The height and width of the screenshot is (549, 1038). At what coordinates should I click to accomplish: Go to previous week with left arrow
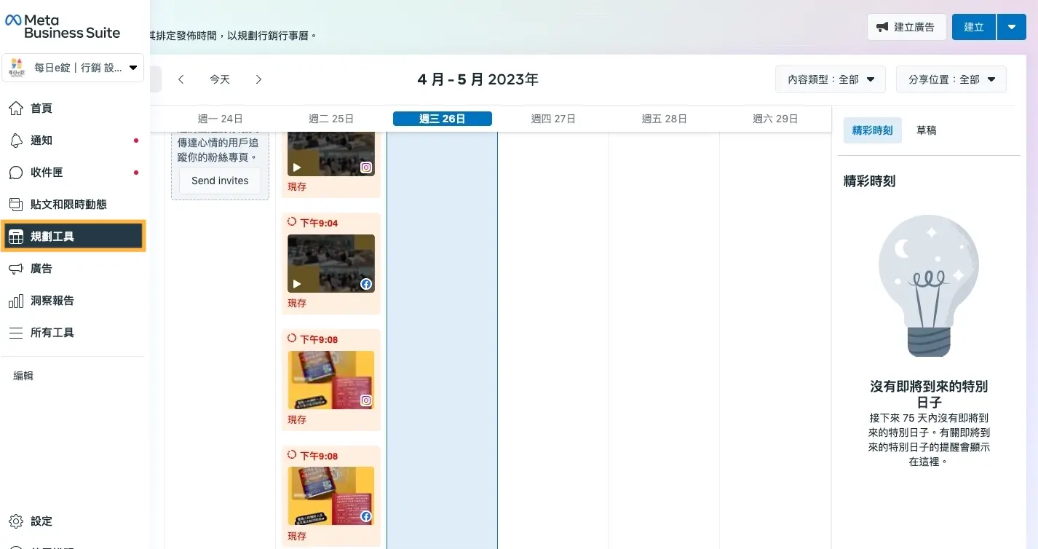coord(181,79)
